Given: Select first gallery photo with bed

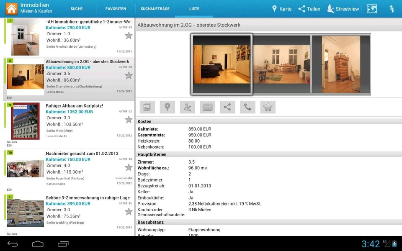Looking at the screenshot, I should [222, 64].
